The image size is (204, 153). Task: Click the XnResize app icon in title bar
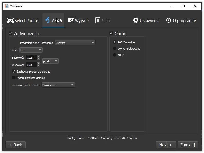tap(7, 6)
